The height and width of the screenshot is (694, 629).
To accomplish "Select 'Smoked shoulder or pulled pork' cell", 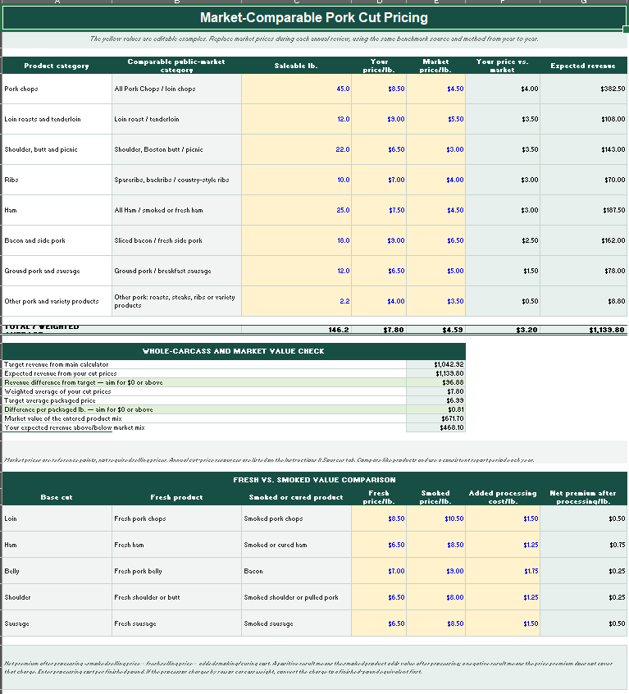I will pos(296,597).
